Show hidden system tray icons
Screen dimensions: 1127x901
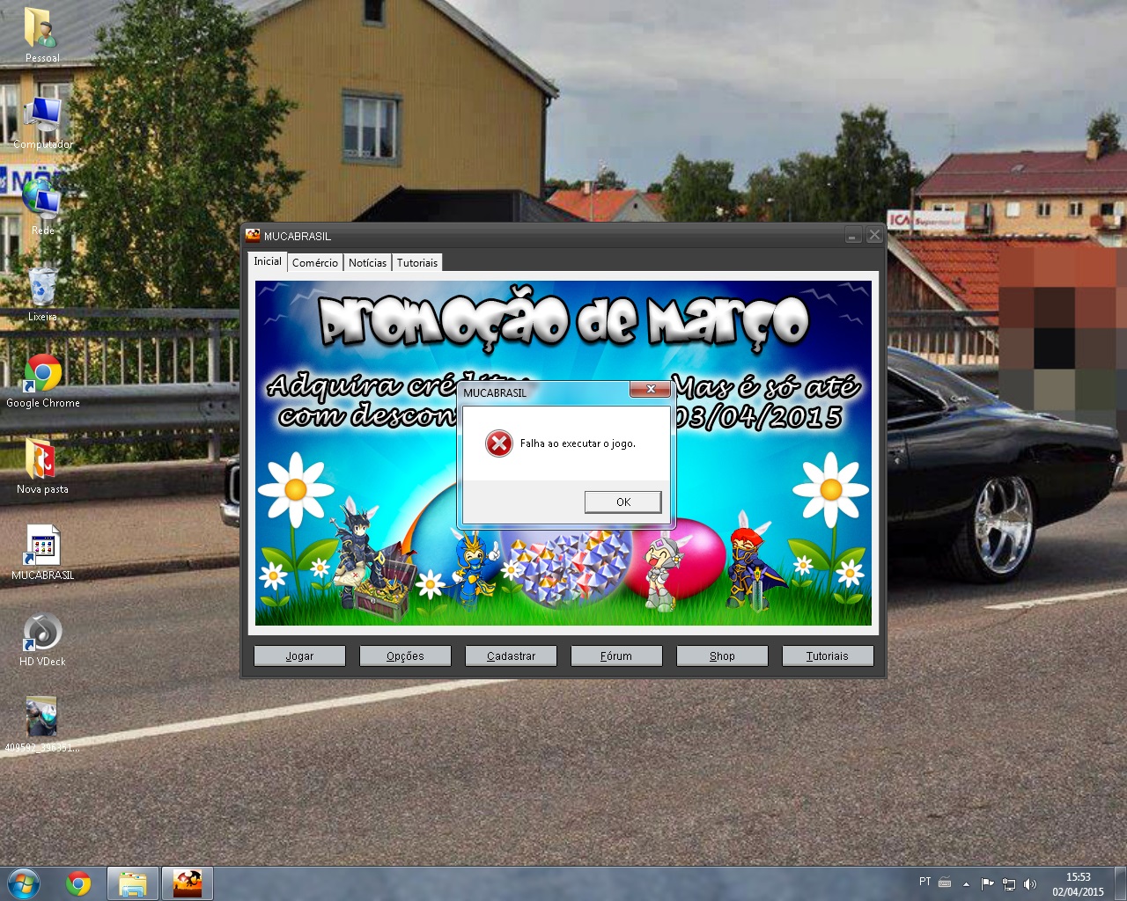tap(966, 883)
